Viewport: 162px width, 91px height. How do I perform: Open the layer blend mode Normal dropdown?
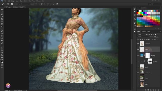[x=143, y=37]
